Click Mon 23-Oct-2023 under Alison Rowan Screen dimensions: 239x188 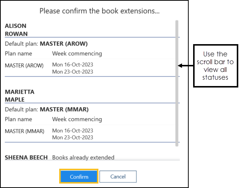(x=73, y=71)
